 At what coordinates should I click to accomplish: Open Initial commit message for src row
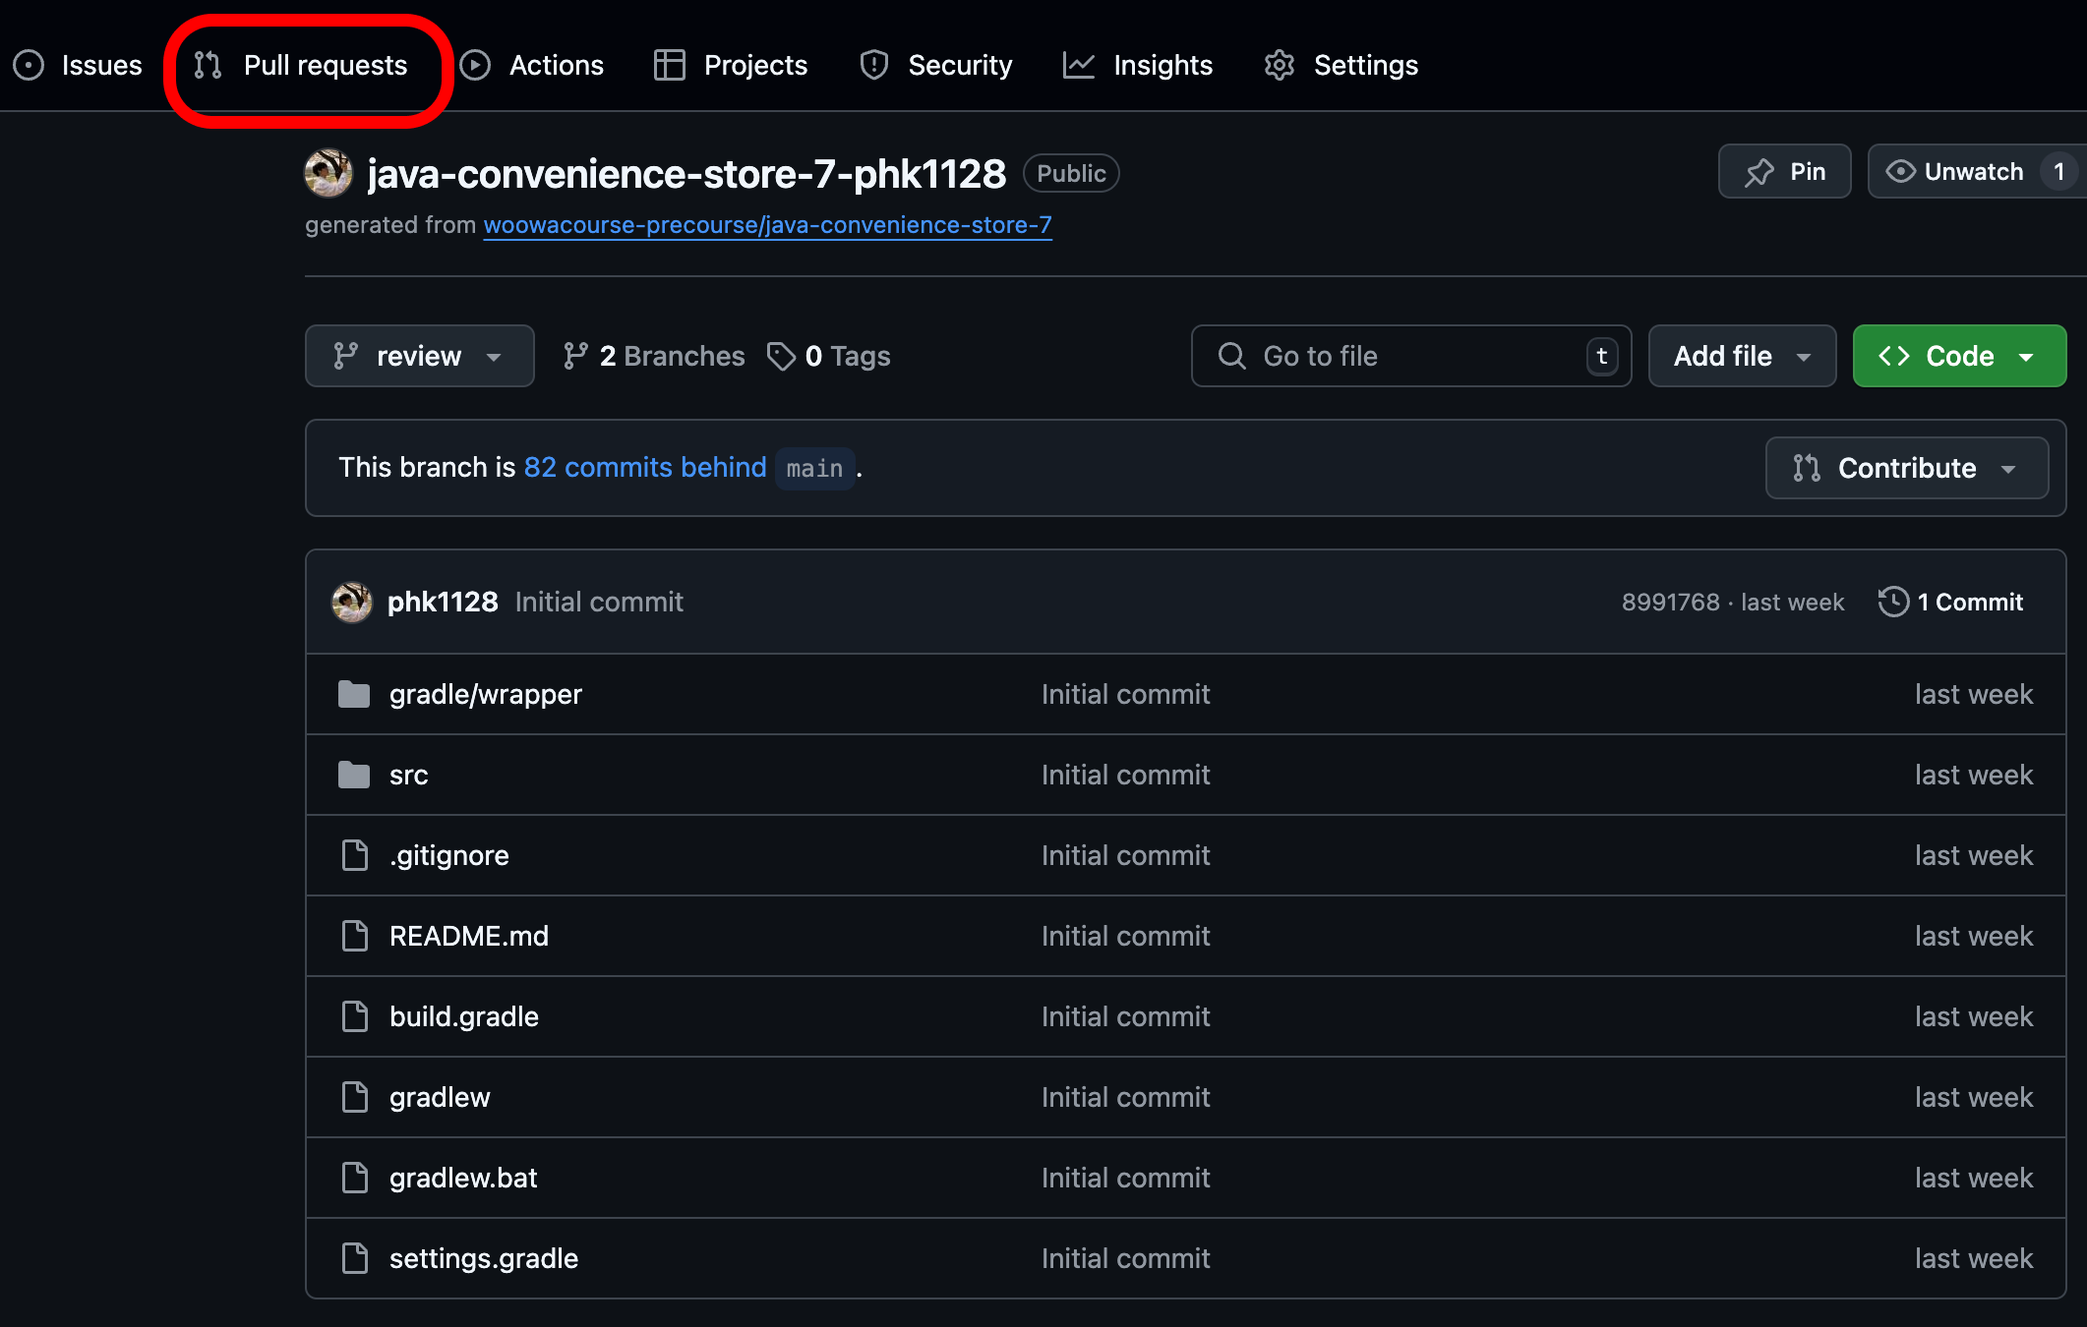pyautogui.click(x=1126, y=775)
